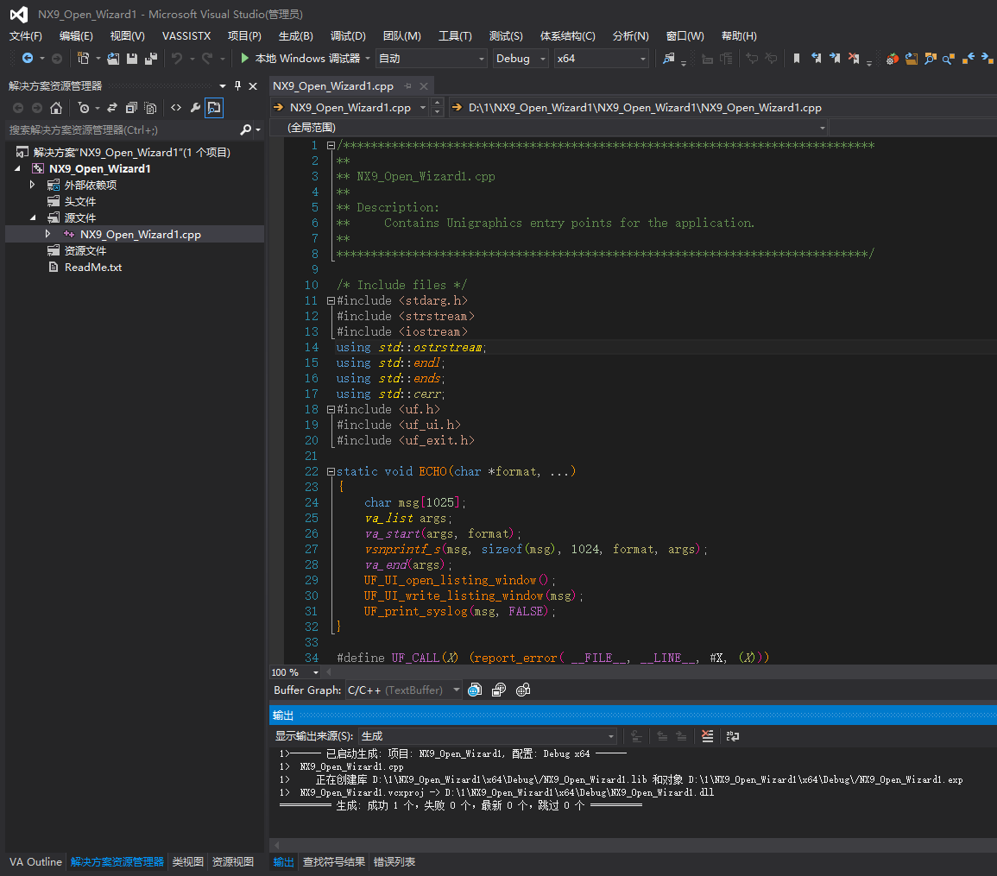Click the View Code icon in Solution Explorer

click(x=176, y=108)
